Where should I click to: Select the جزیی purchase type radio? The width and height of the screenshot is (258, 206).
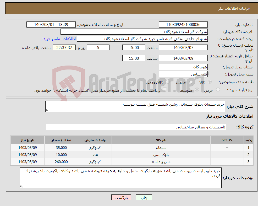(218, 90)
